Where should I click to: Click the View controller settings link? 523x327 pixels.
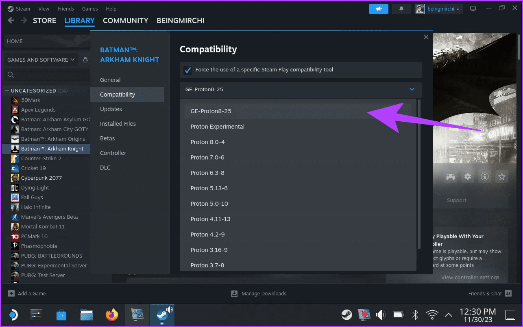470,277
